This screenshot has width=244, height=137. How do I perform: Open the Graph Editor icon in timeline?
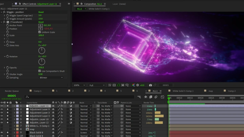pos(162,97)
